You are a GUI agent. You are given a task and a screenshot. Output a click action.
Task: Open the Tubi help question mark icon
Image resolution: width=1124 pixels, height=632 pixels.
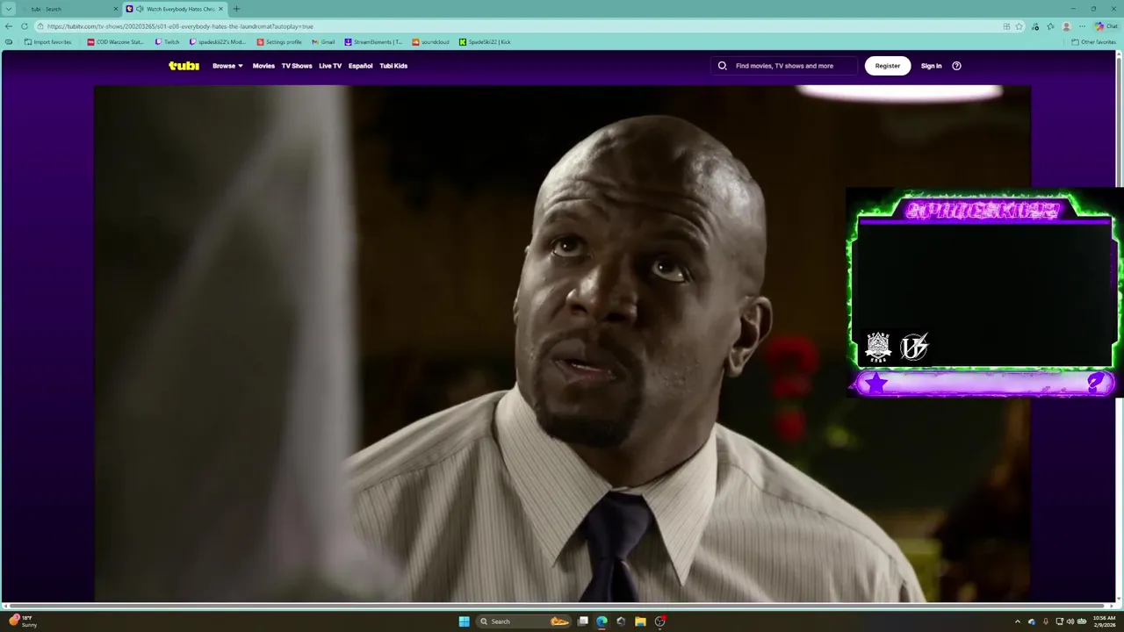pyautogui.click(x=956, y=66)
